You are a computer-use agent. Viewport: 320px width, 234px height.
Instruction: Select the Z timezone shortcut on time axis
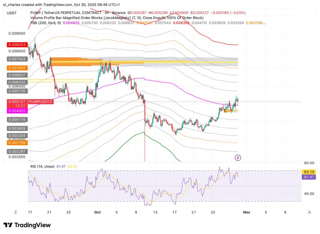16,212
